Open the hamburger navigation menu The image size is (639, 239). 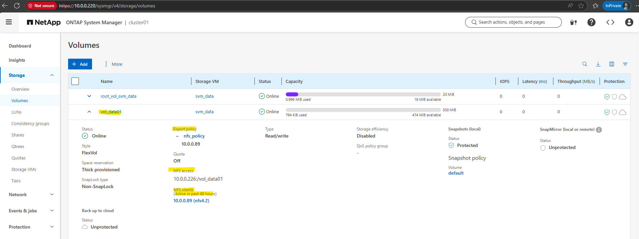pyautogui.click(x=9, y=22)
